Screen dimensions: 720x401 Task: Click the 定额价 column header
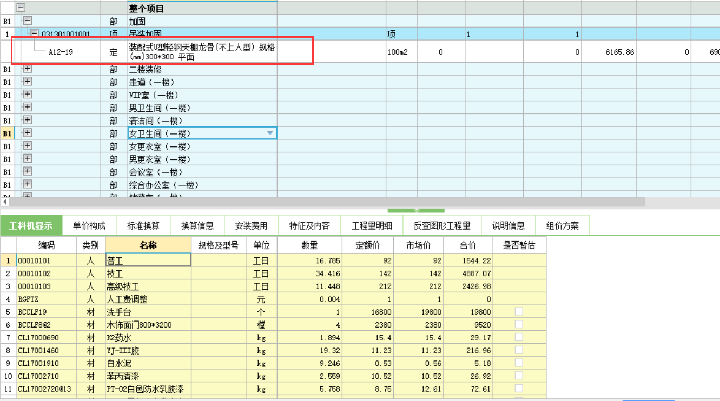tap(368, 245)
